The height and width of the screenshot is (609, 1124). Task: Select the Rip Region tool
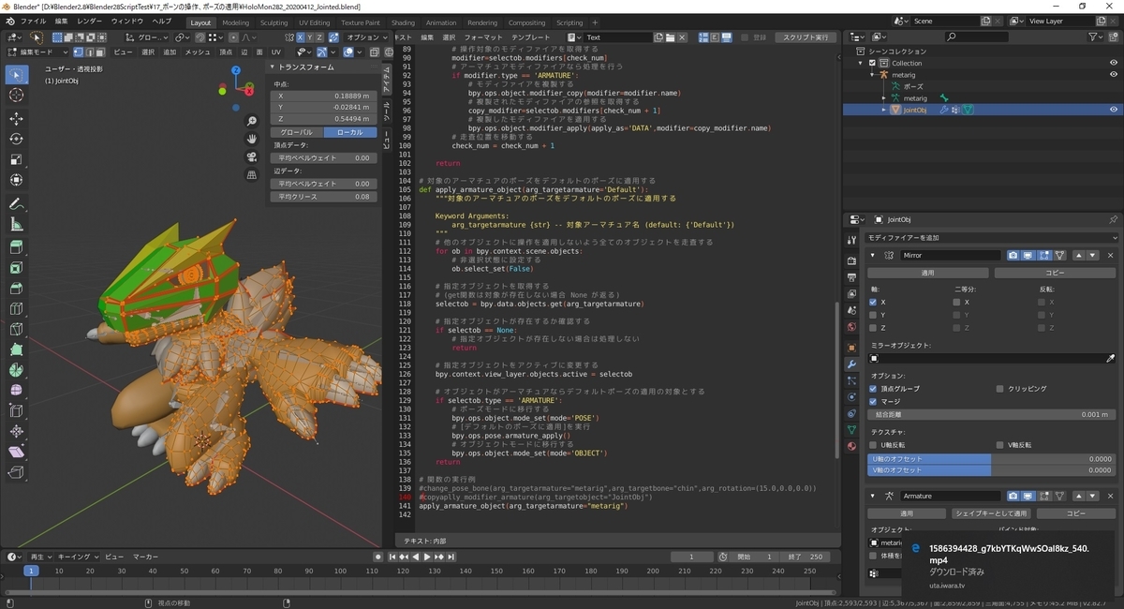click(16, 471)
